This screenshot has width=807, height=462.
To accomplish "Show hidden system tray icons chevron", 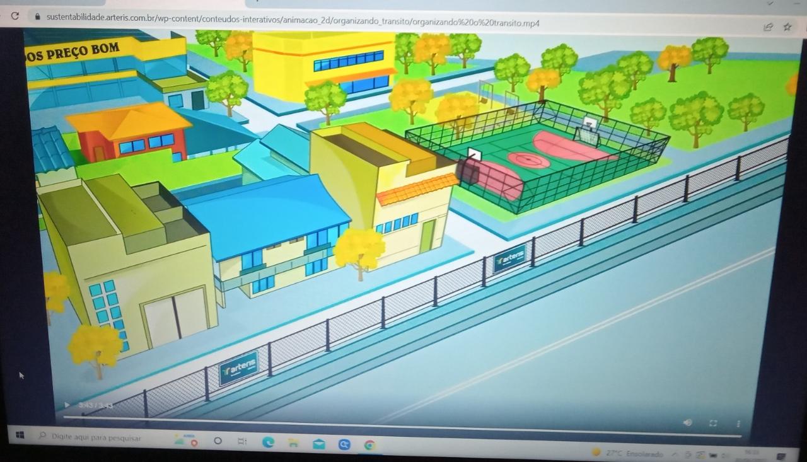I will [x=674, y=453].
